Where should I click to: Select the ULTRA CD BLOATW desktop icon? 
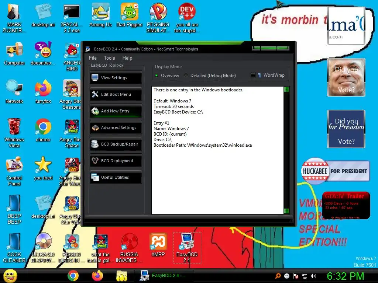pyautogui.click(x=43, y=248)
